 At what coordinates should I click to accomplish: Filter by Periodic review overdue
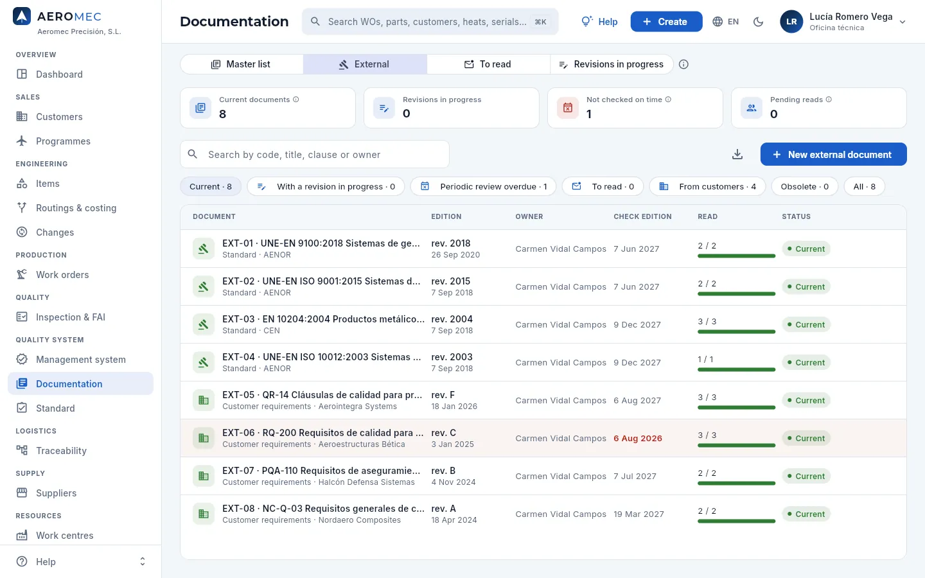[484, 186]
